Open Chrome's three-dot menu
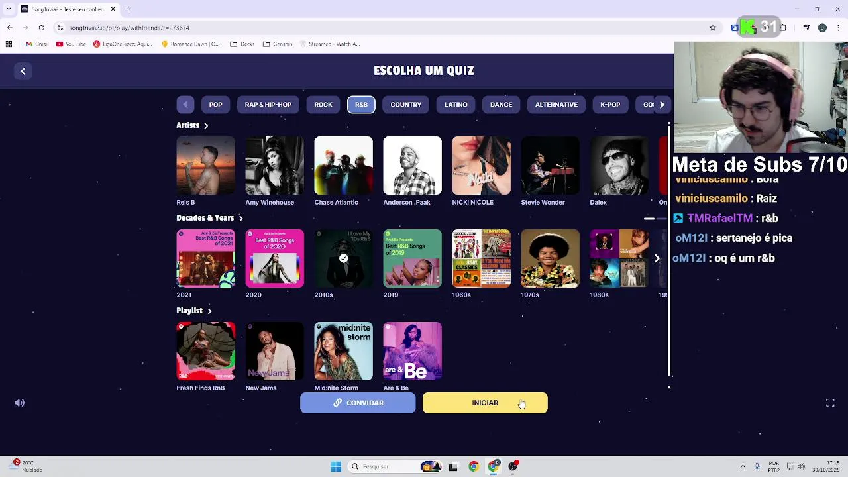 (838, 28)
